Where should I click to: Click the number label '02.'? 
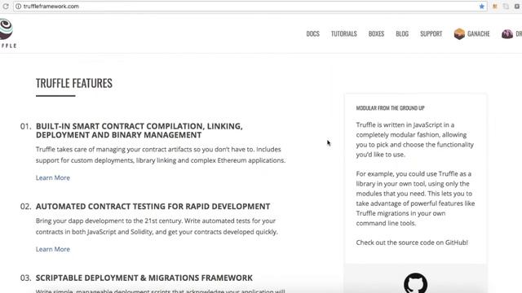(x=25, y=206)
